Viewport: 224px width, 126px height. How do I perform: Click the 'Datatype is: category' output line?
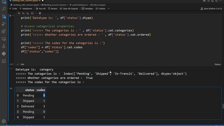pos(34,69)
